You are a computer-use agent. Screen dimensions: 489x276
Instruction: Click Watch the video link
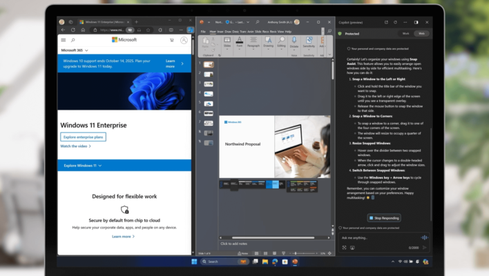75,146
